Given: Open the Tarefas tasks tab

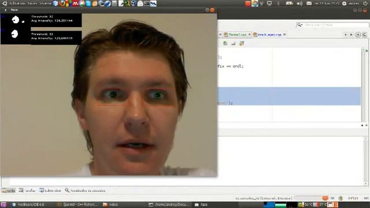Looking at the screenshot, I should (27, 190).
